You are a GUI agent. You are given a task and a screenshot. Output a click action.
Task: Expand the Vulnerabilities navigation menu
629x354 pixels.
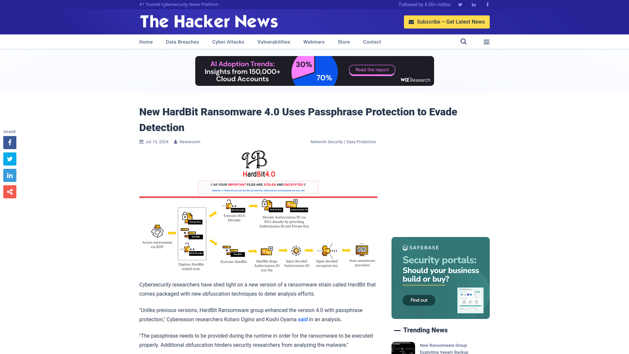coord(274,42)
